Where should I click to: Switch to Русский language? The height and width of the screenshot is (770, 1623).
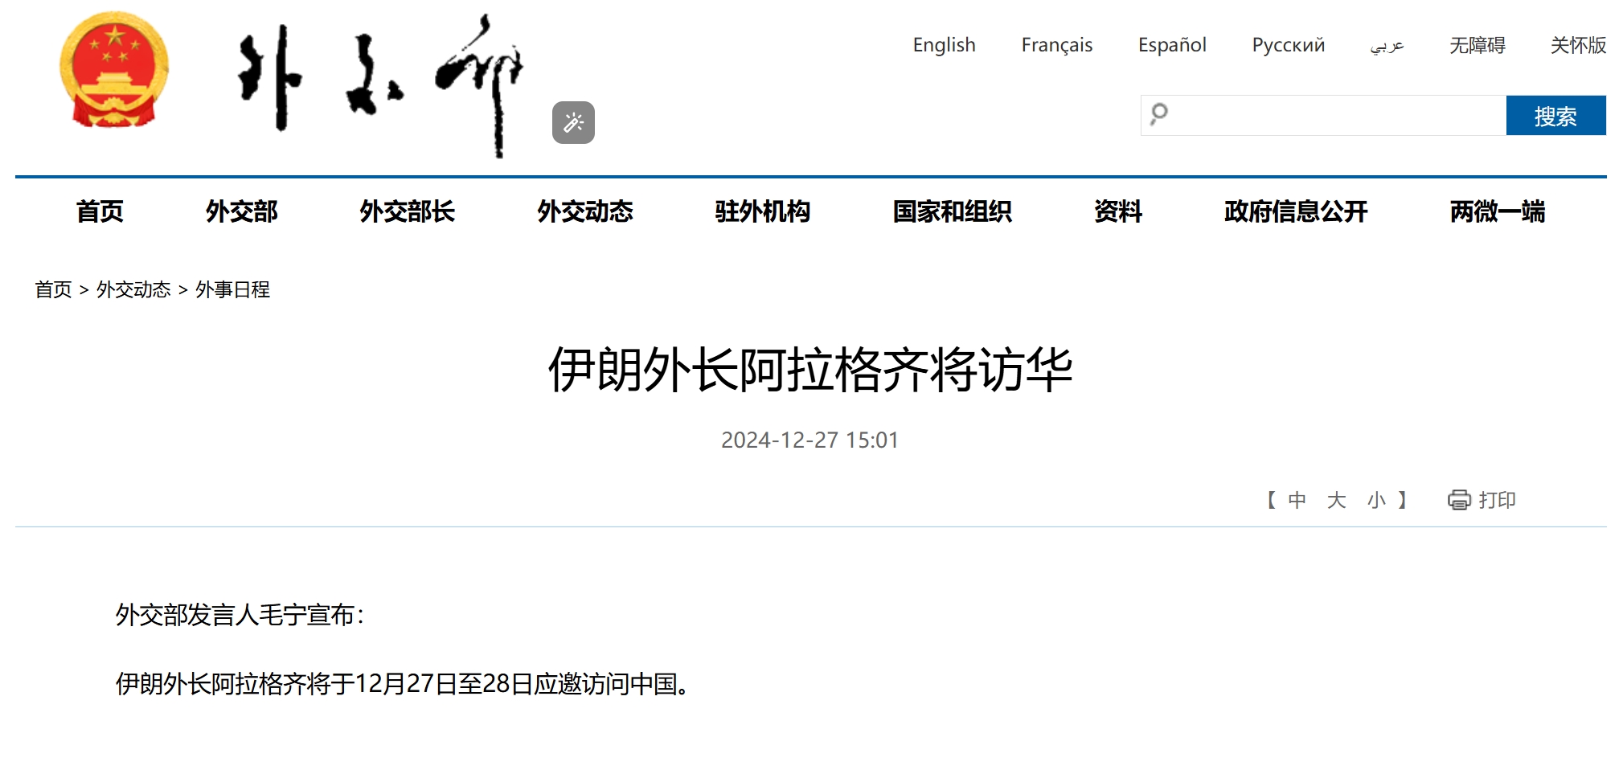point(1288,45)
